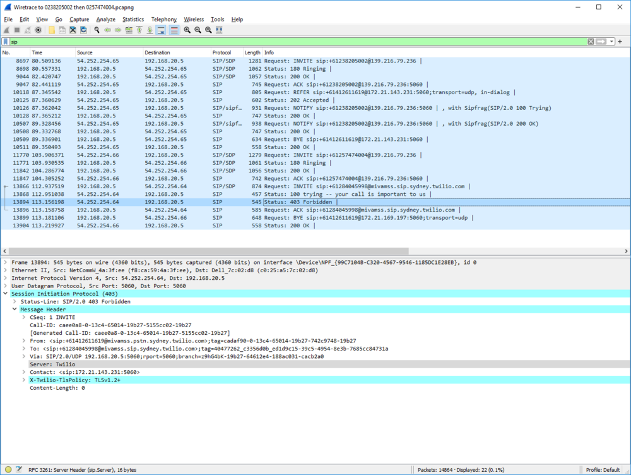Expand the X-Twilio-TlsPolicy header field
The height and width of the screenshot is (475, 631).
pos(23,380)
